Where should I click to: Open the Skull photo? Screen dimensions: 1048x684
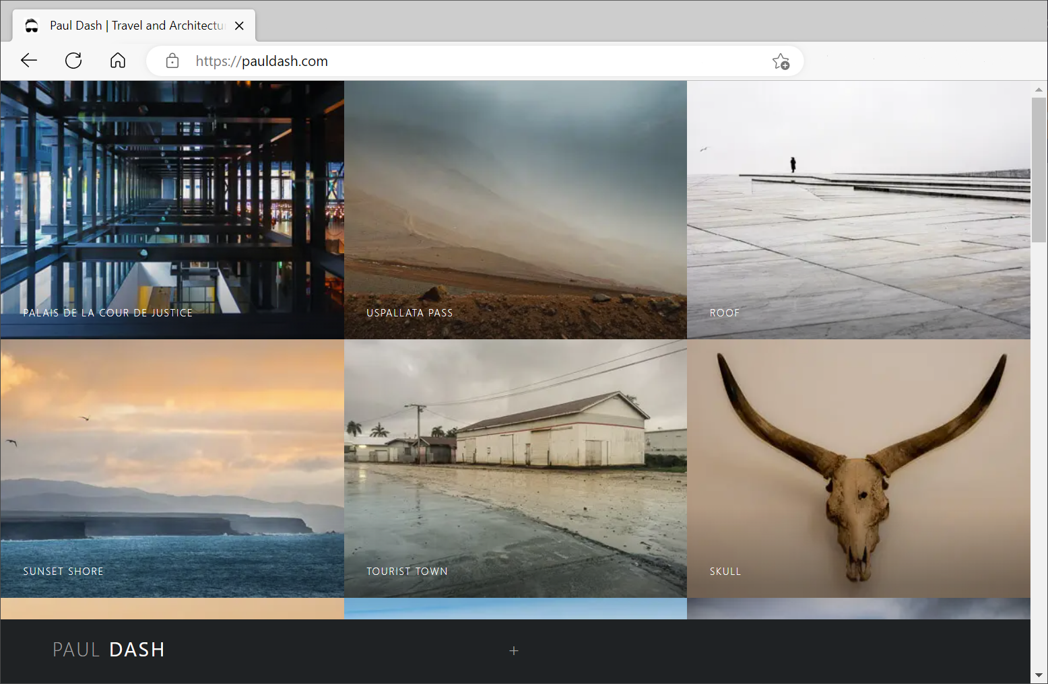[x=858, y=468]
